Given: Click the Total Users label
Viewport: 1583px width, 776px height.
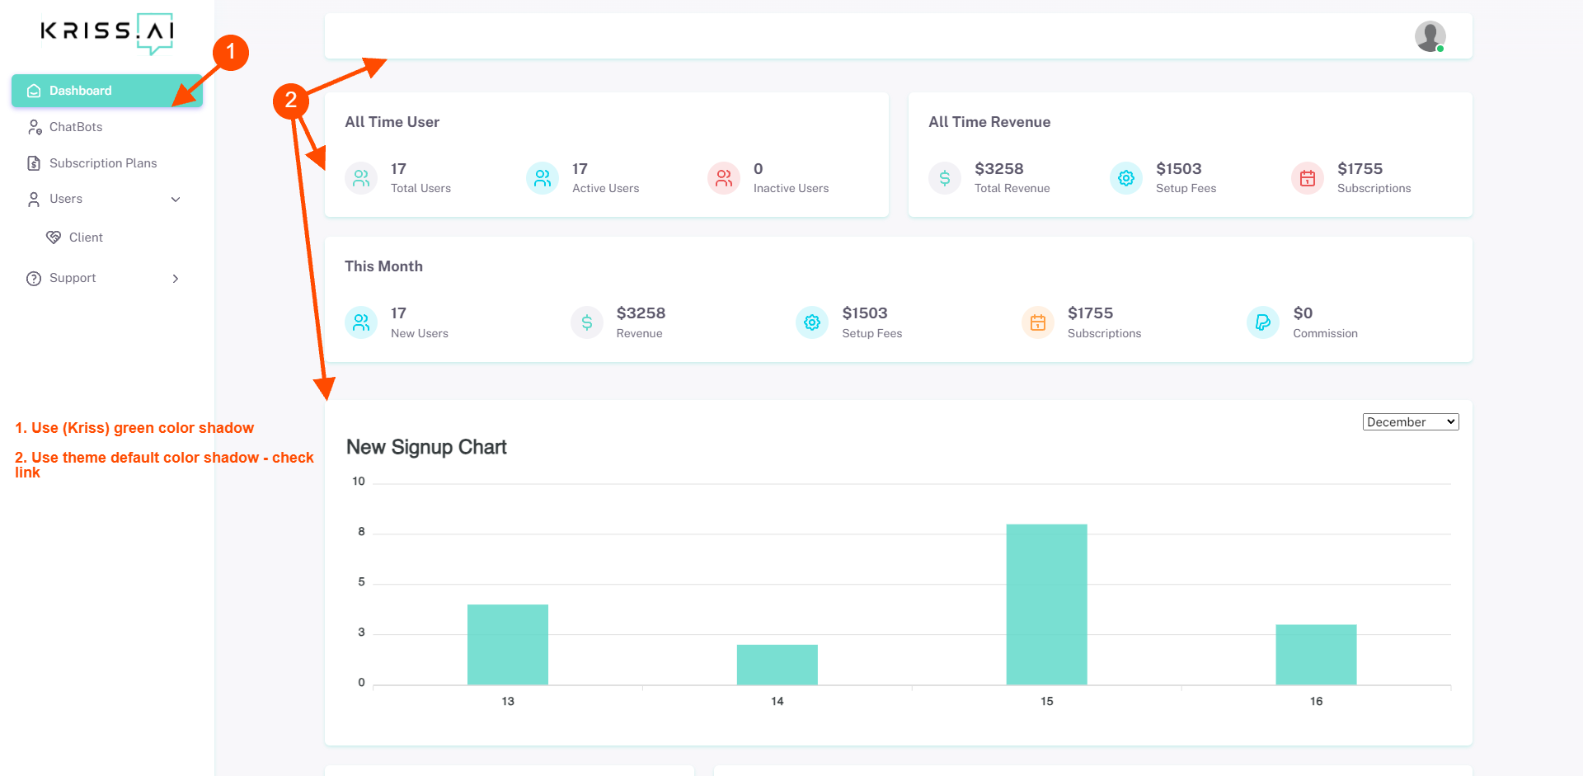Looking at the screenshot, I should point(420,188).
